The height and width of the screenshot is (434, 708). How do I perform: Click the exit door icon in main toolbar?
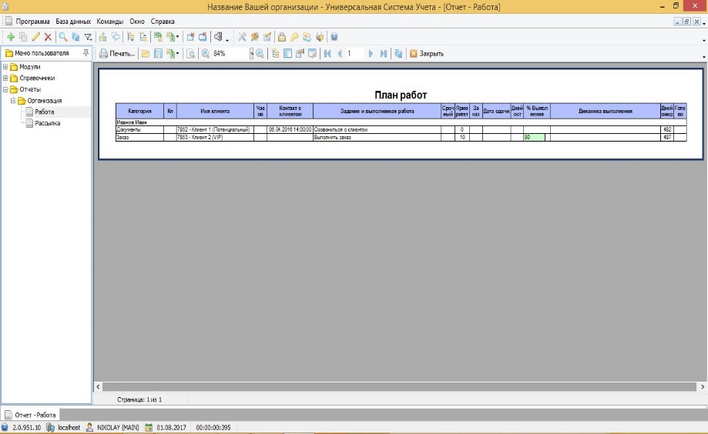(218, 37)
